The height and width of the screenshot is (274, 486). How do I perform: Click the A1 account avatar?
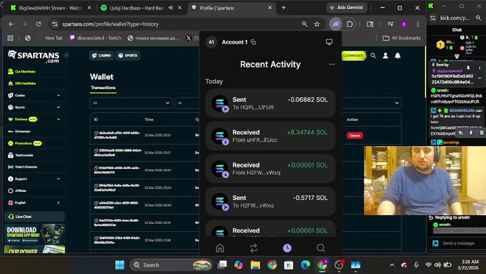[x=211, y=42]
